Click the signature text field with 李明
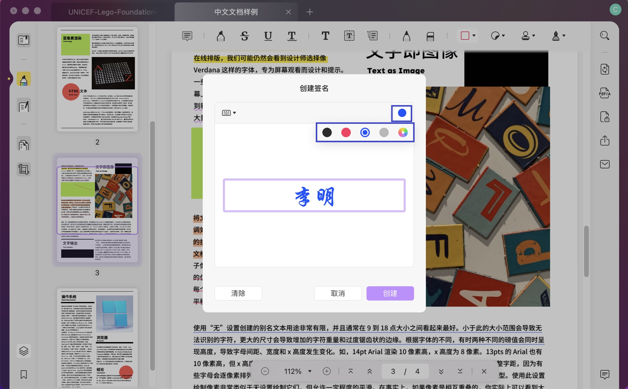 tap(314, 195)
